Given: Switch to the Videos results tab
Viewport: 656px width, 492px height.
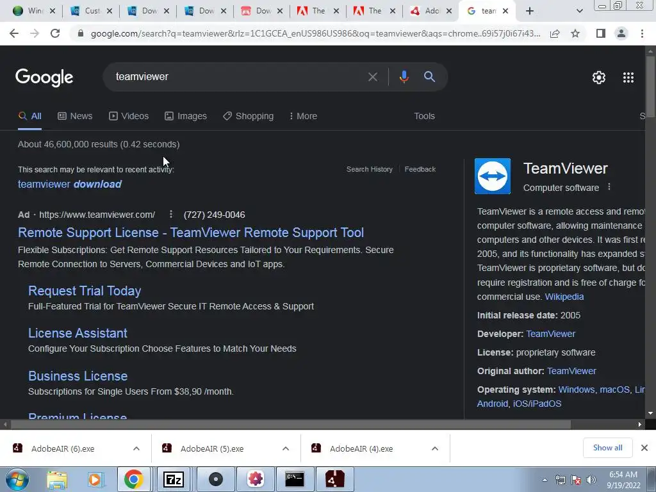Looking at the screenshot, I should point(129,116).
